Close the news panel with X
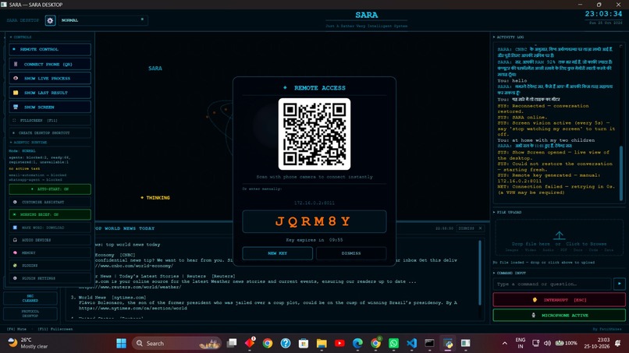629x353 pixels. (x=480, y=228)
